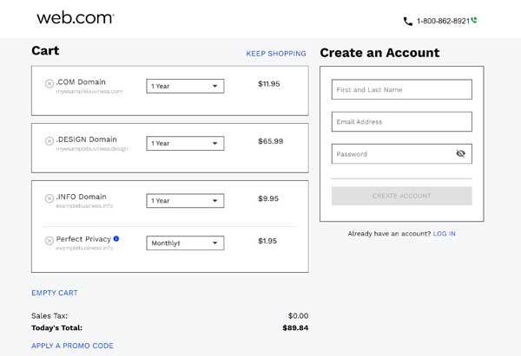Click the web.com logo
Screen dimensions: 521x356
click(x=76, y=17)
